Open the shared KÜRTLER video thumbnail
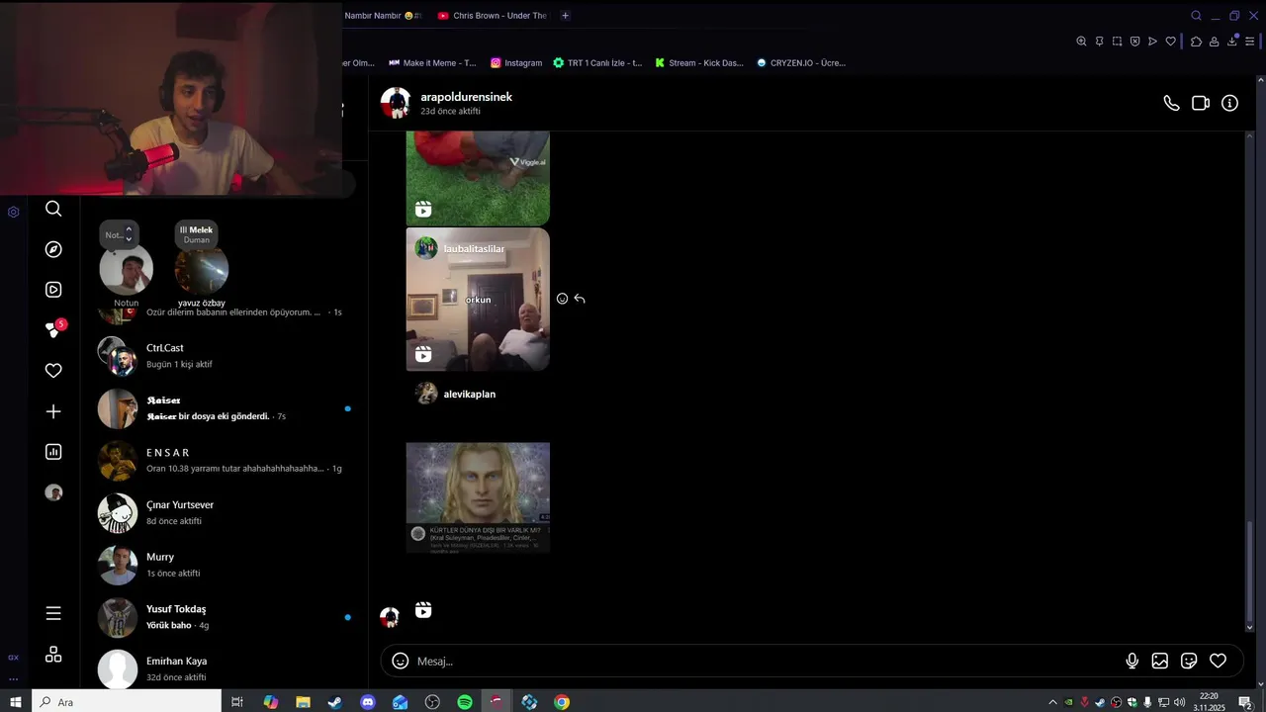 point(478,497)
